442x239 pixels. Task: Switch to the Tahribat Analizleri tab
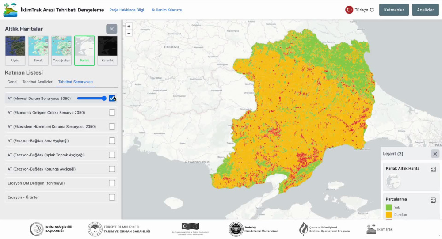pos(38,82)
